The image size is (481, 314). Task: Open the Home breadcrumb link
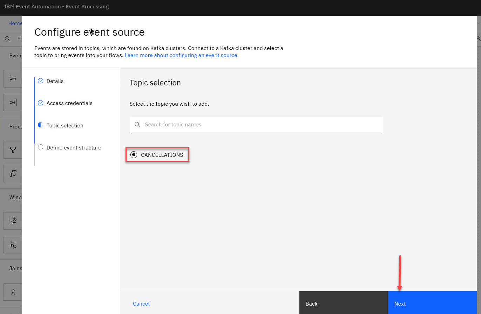coord(15,23)
